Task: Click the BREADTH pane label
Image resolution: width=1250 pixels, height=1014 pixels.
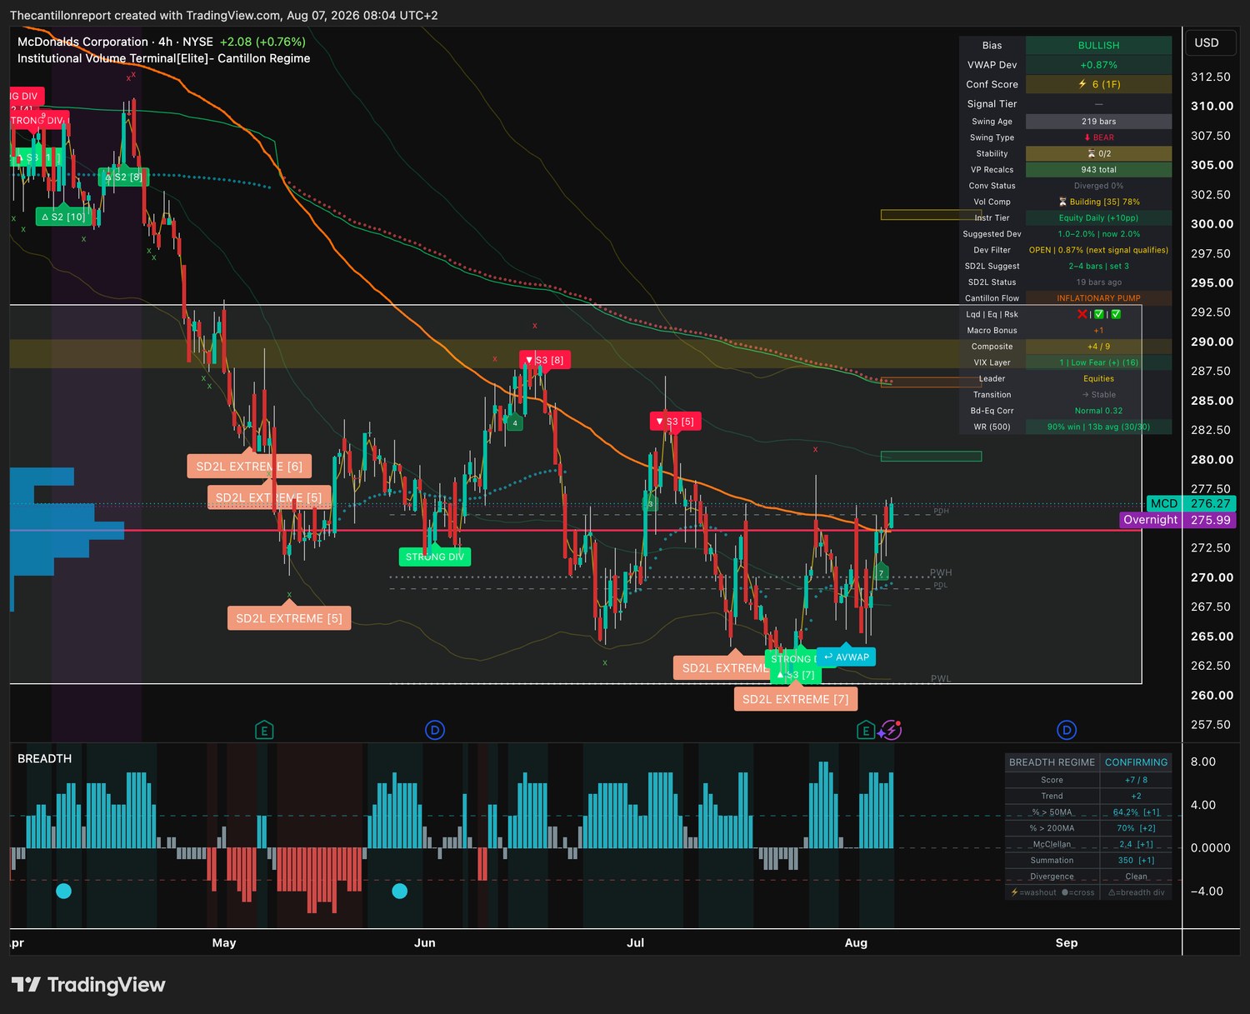Action: click(45, 758)
